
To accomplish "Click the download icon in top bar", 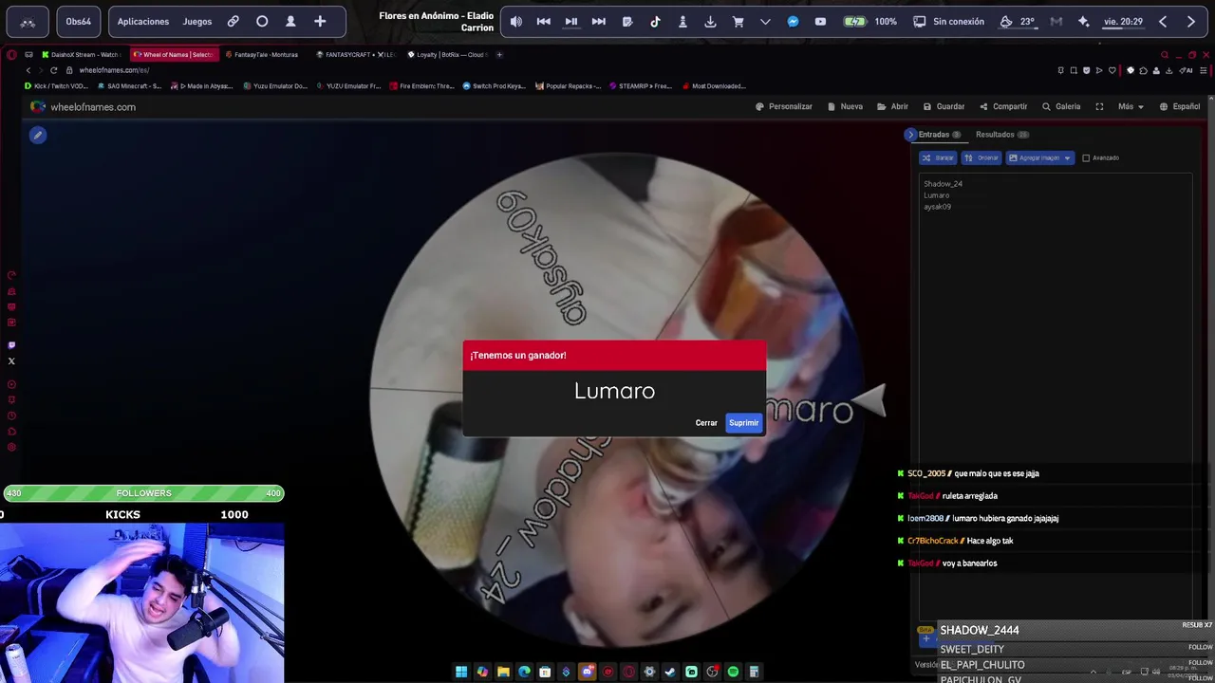I will pyautogui.click(x=710, y=22).
